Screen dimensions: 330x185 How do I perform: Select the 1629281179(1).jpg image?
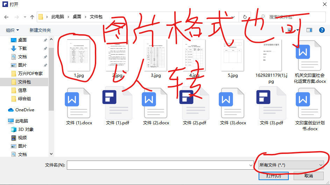pyautogui.click(x=271, y=55)
